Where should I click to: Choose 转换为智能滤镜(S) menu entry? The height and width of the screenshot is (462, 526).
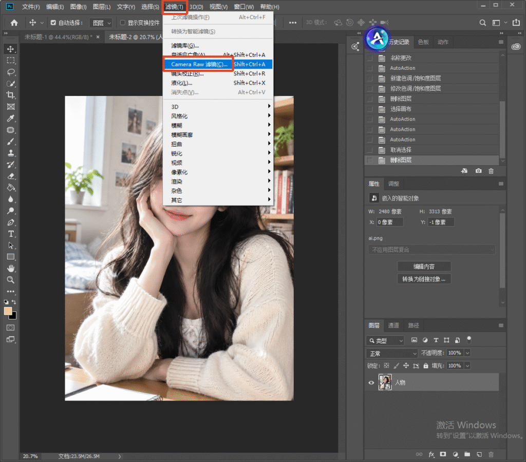point(218,31)
